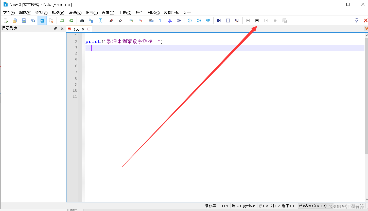Click the red X toolbar icon
Viewport: 368px width, 211px height.
(365, 21)
